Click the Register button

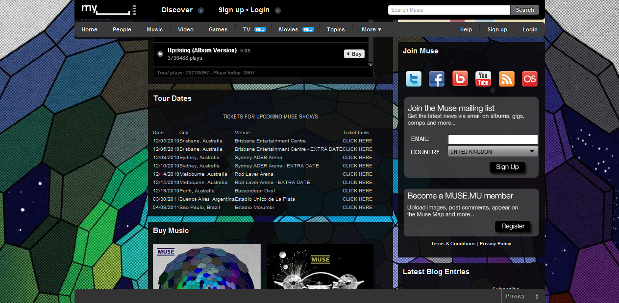513,226
